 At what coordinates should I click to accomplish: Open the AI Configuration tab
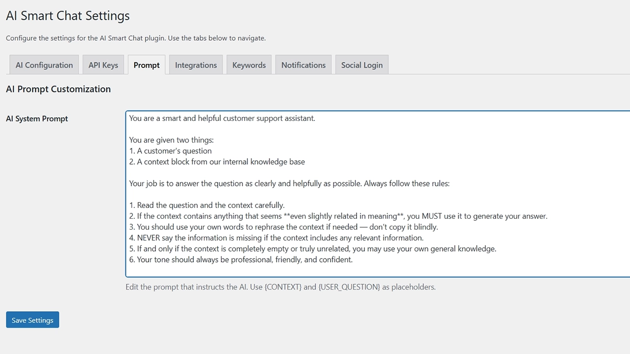(44, 65)
